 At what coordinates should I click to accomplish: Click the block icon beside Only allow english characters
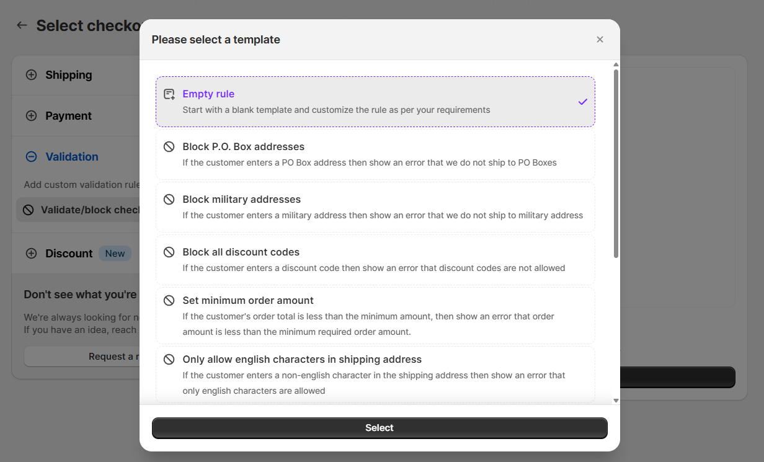click(x=169, y=360)
